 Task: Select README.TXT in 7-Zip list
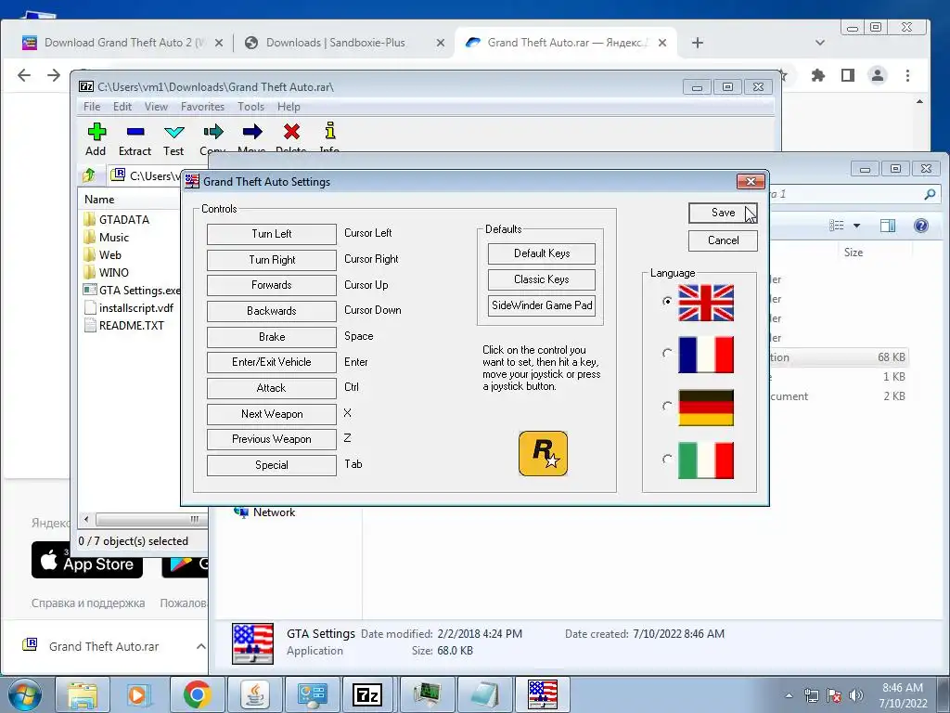(123, 326)
